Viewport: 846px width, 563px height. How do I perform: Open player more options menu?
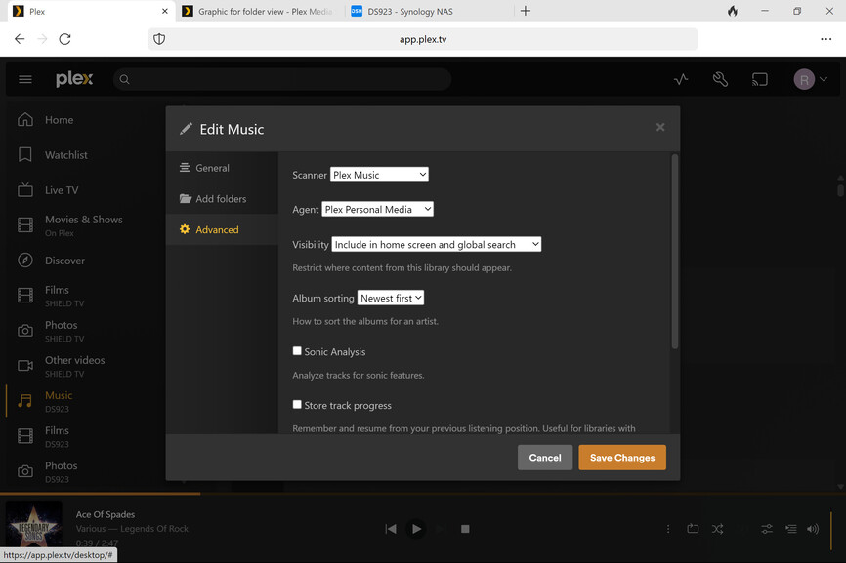pos(668,529)
